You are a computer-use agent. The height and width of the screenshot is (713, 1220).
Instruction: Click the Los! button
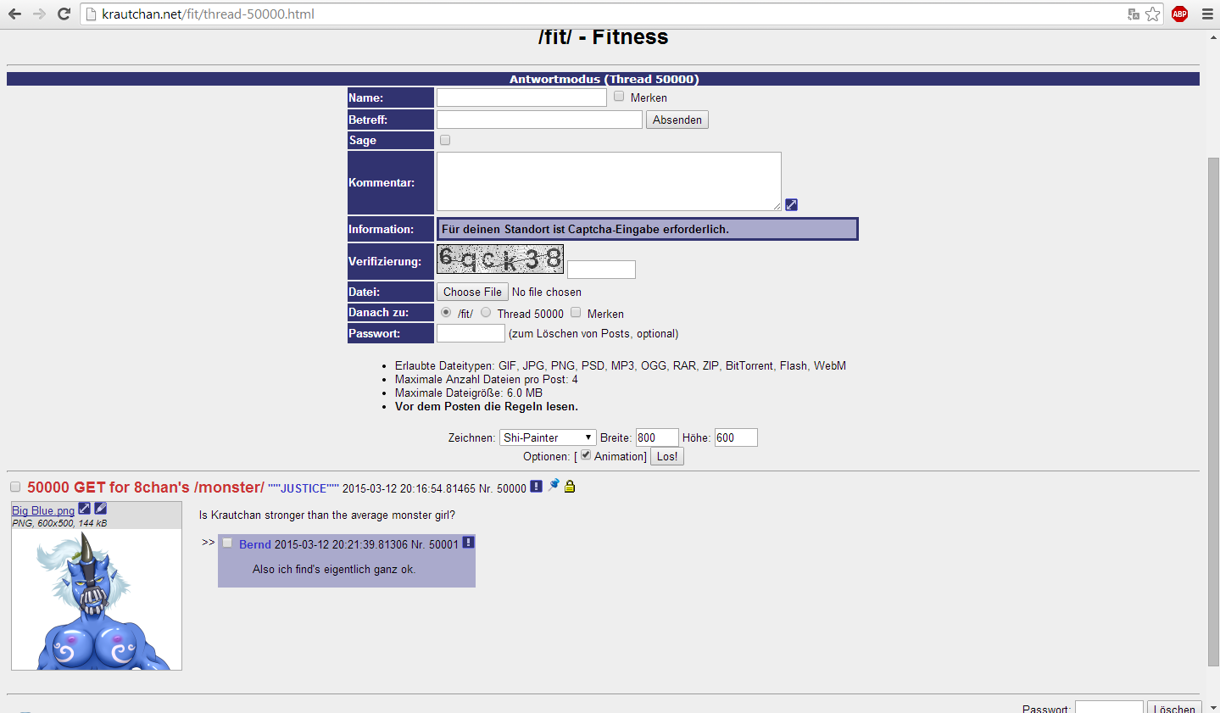tap(667, 456)
